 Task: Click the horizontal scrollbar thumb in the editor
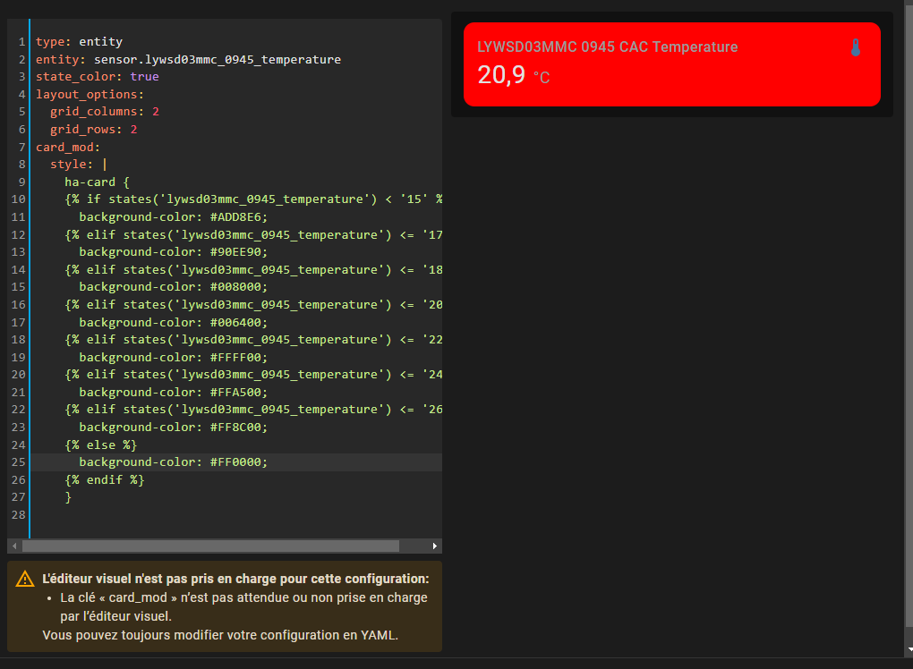click(210, 546)
